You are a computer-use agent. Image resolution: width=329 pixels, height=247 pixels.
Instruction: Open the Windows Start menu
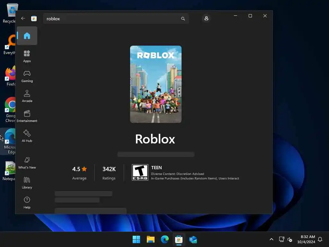coord(136,239)
